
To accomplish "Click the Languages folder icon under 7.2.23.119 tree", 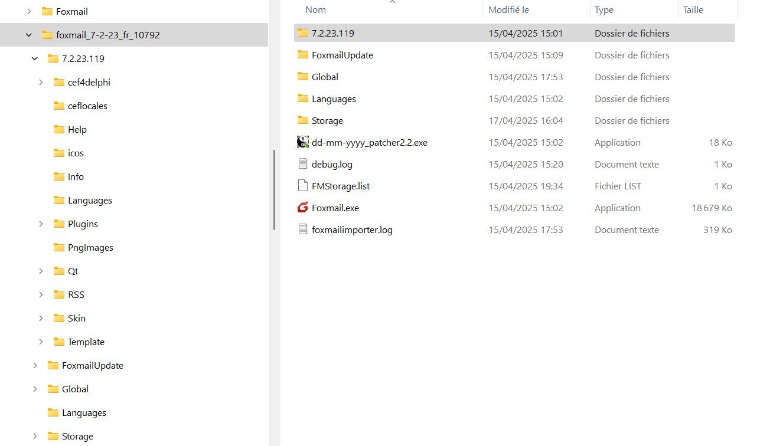I will tap(59, 200).
